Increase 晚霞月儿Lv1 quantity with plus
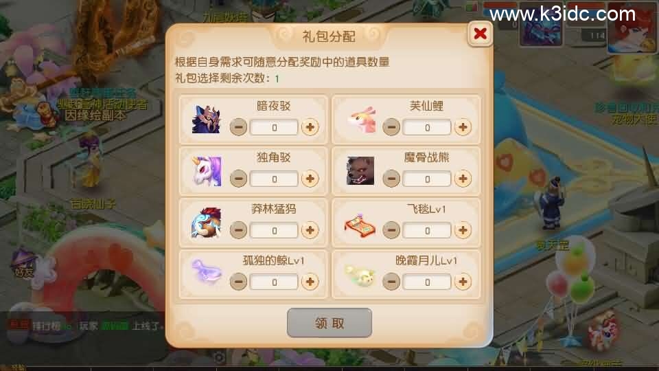This screenshot has width=659, height=371. [463, 282]
